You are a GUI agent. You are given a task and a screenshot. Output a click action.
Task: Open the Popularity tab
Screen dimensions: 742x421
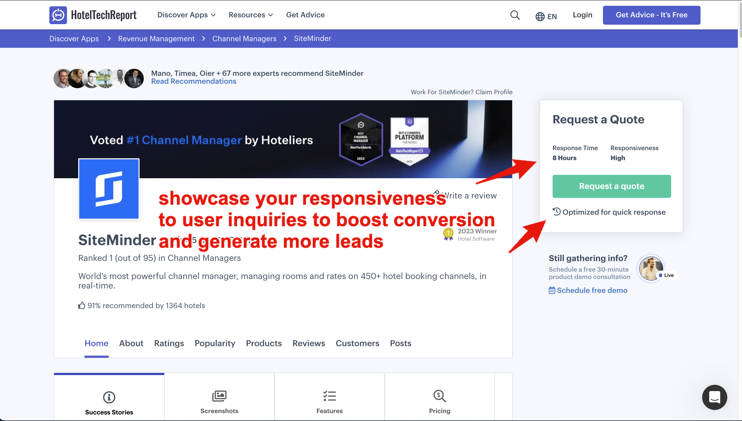click(x=215, y=343)
